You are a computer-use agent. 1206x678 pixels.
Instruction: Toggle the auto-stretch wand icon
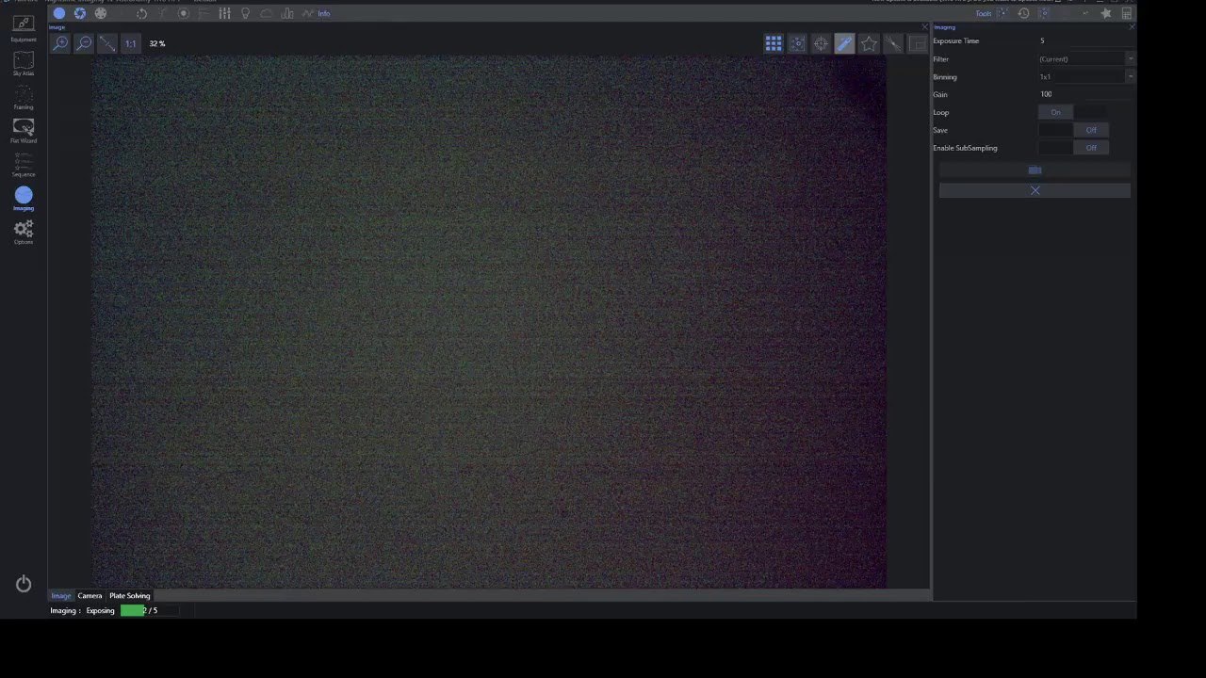(x=844, y=43)
